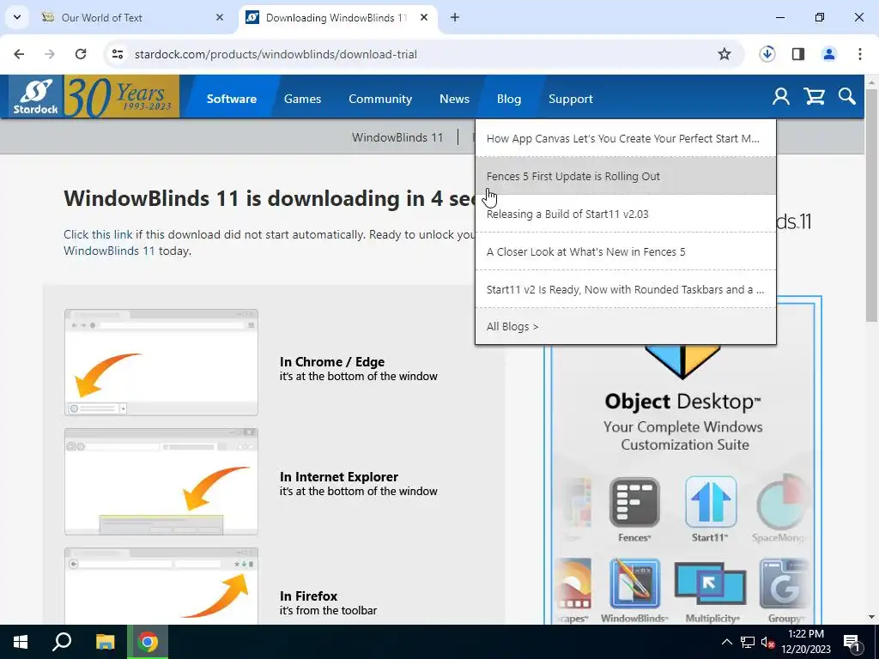Open the Support menu
879x659 pixels.
click(571, 99)
